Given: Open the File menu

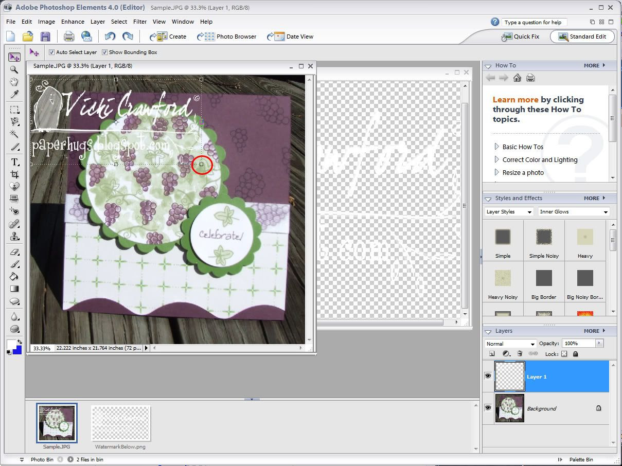Looking at the screenshot, I should pos(11,22).
